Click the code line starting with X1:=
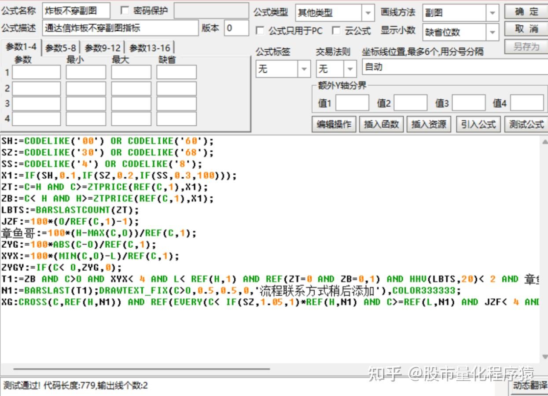This screenshot has width=548, height=396. coord(119,176)
